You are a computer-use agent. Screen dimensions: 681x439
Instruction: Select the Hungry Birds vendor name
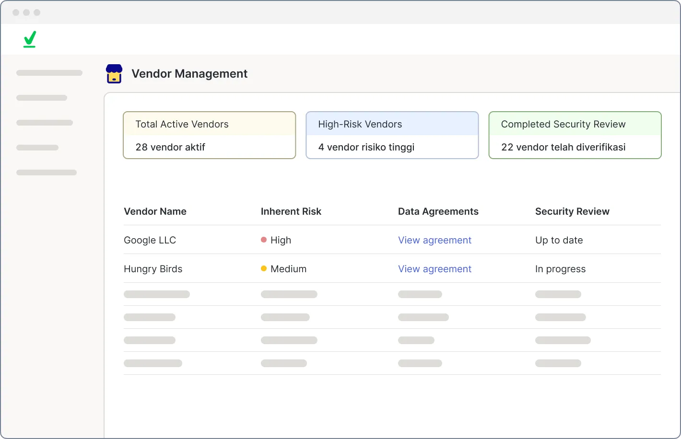coord(153,269)
